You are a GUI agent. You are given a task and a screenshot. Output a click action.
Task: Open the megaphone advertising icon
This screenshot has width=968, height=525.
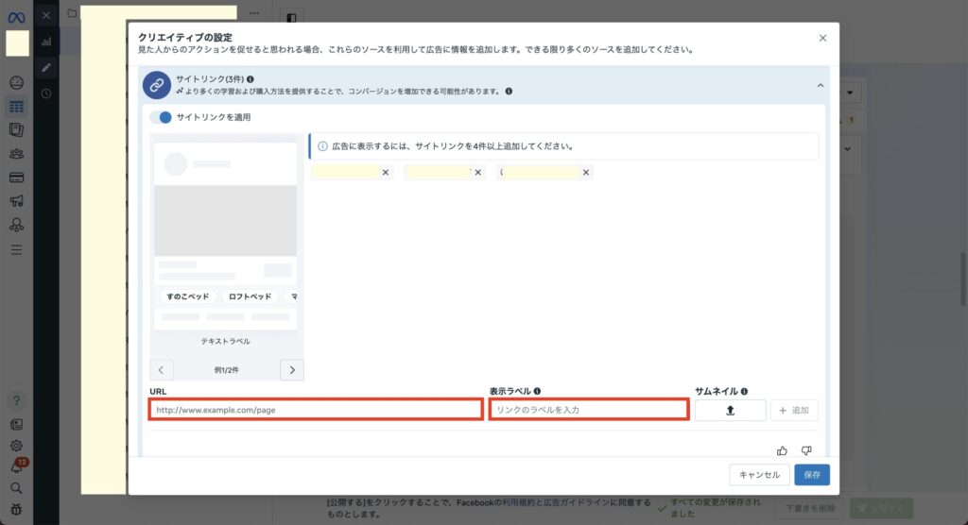(17, 201)
